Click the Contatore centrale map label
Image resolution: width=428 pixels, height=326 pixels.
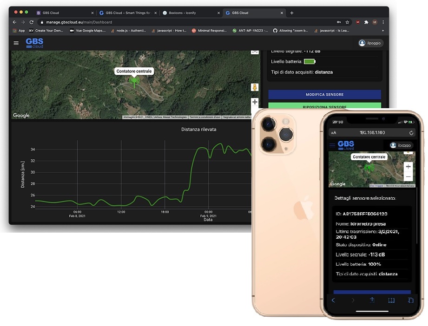[x=134, y=71]
